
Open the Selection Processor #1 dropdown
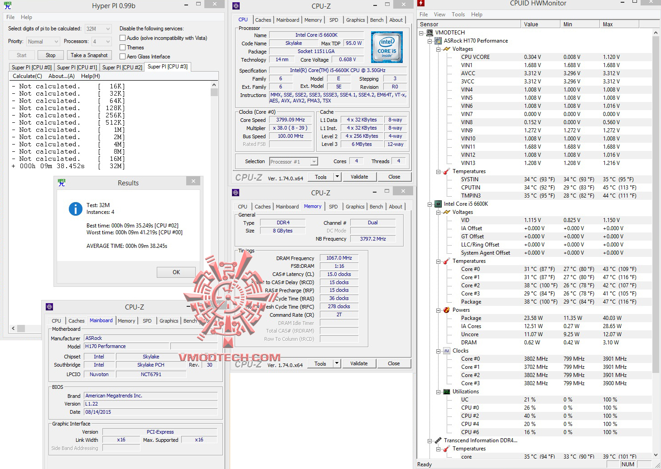[x=294, y=162]
